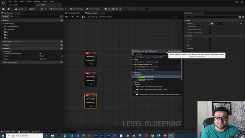This screenshot has height=138, width=245.
Task: Open the Diff dropdown
Action: tap(33, 9)
